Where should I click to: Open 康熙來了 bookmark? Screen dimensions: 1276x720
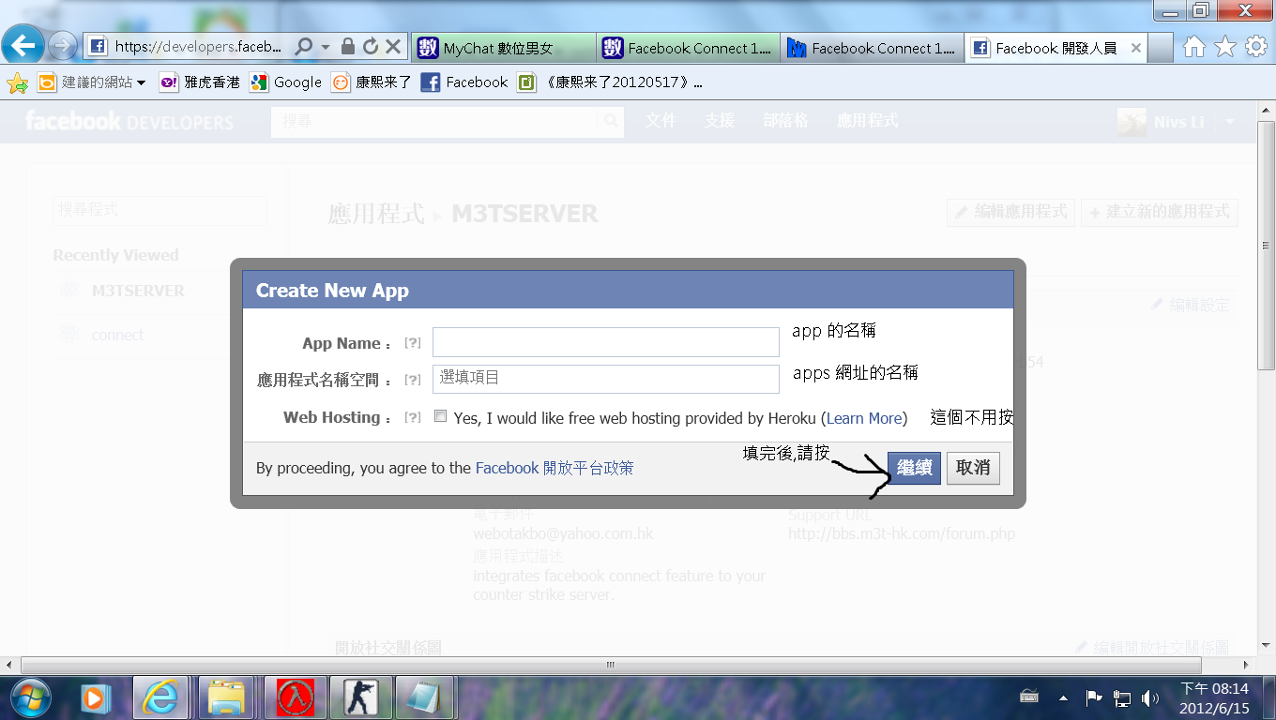click(x=372, y=82)
